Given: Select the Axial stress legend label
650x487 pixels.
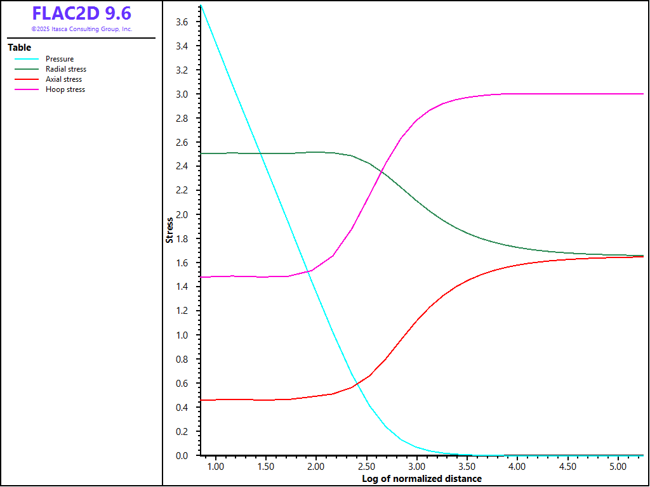Looking at the screenshot, I should (63, 80).
